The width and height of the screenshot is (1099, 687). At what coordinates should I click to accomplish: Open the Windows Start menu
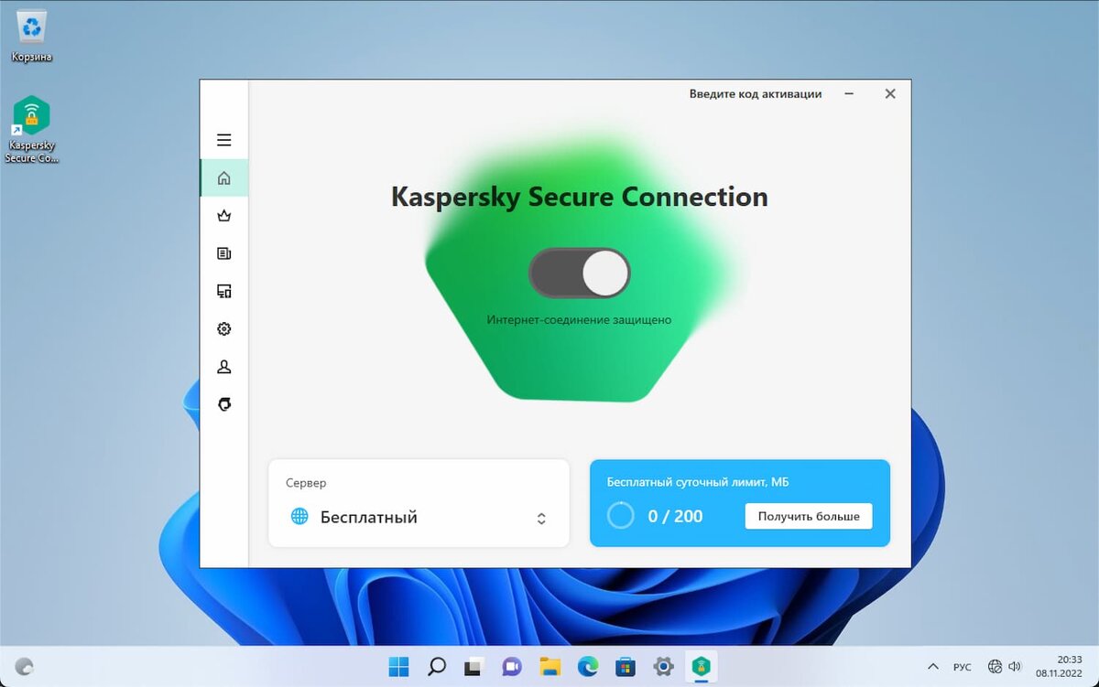pos(398,667)
